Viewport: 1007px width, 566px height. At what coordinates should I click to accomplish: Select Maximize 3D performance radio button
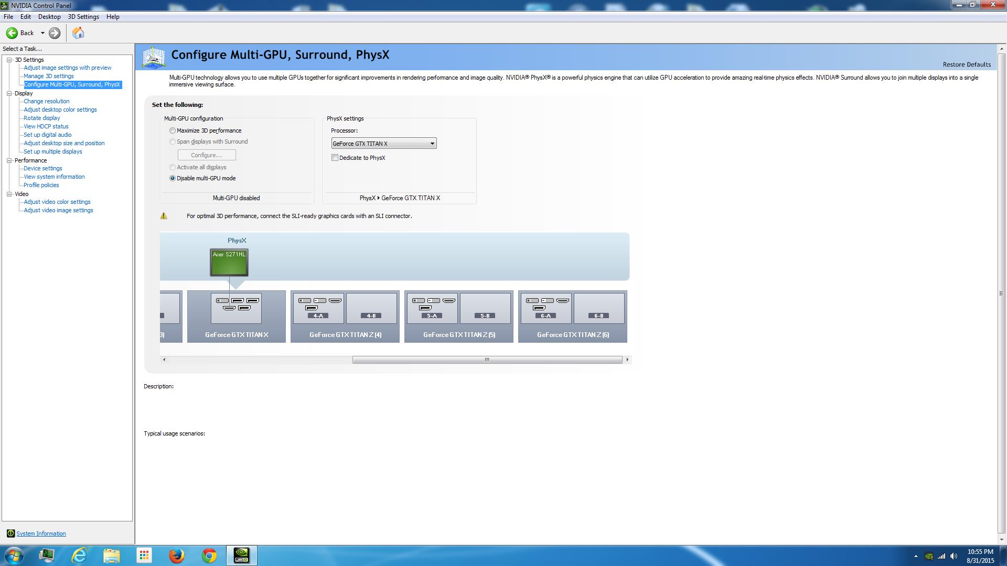click(173, 130)
